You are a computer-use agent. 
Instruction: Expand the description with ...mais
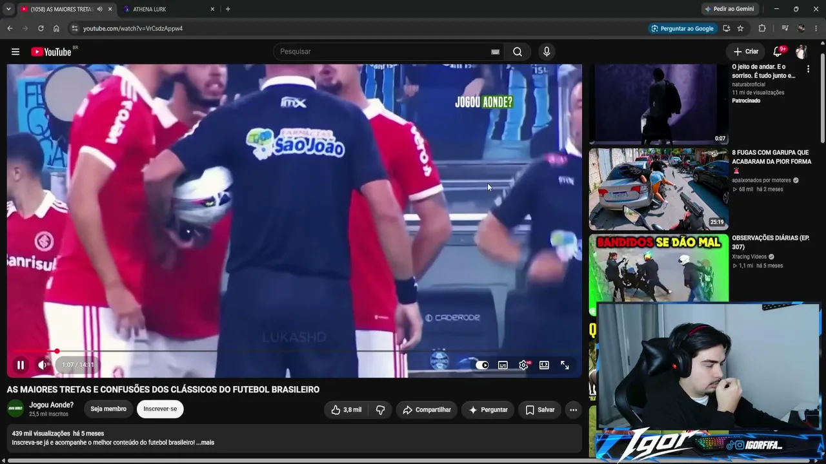coord(205,443)
